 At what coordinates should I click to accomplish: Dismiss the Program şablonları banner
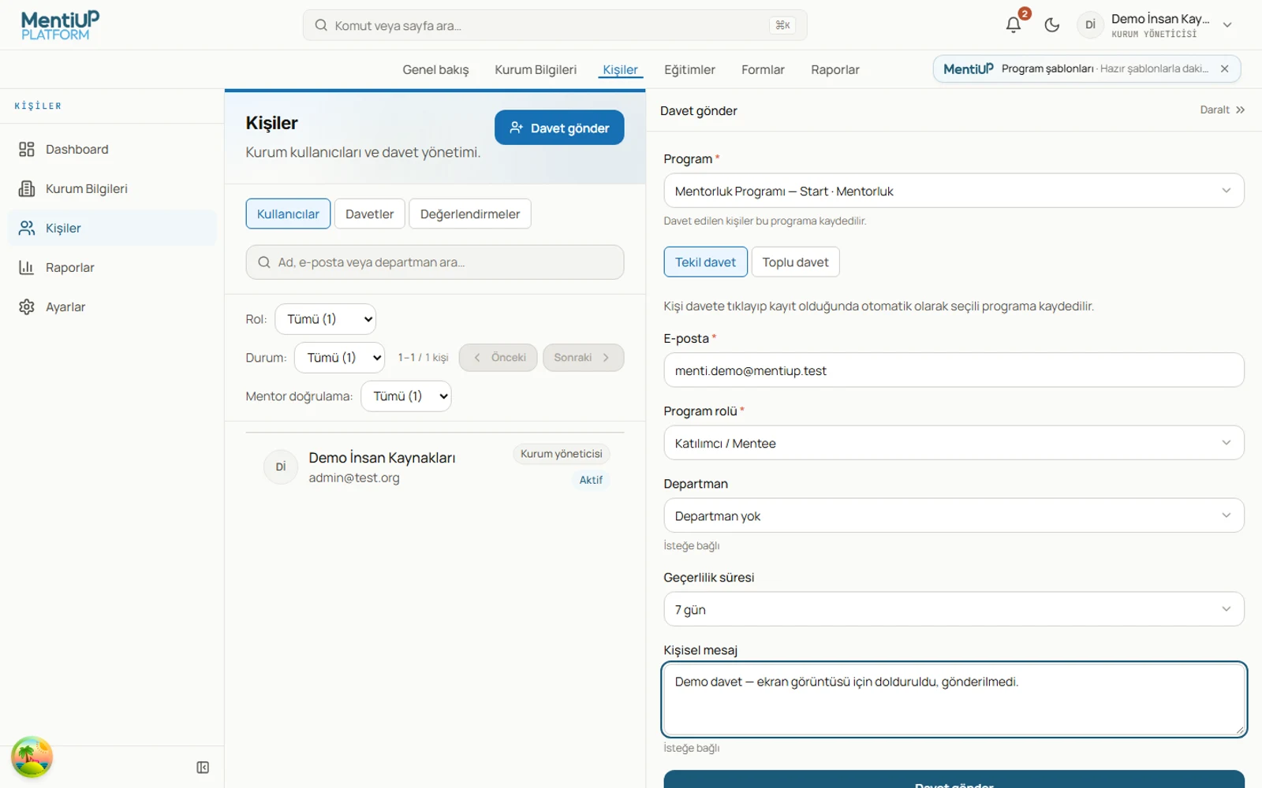click(1225, 69)
